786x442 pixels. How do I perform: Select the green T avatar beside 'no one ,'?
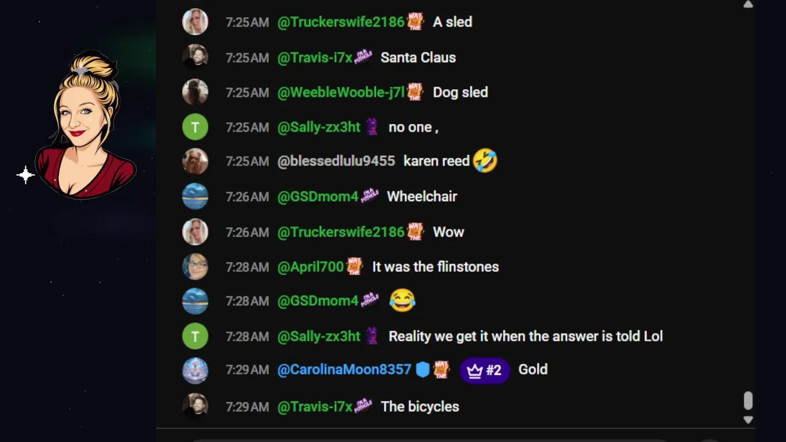(x=195, y=127)
